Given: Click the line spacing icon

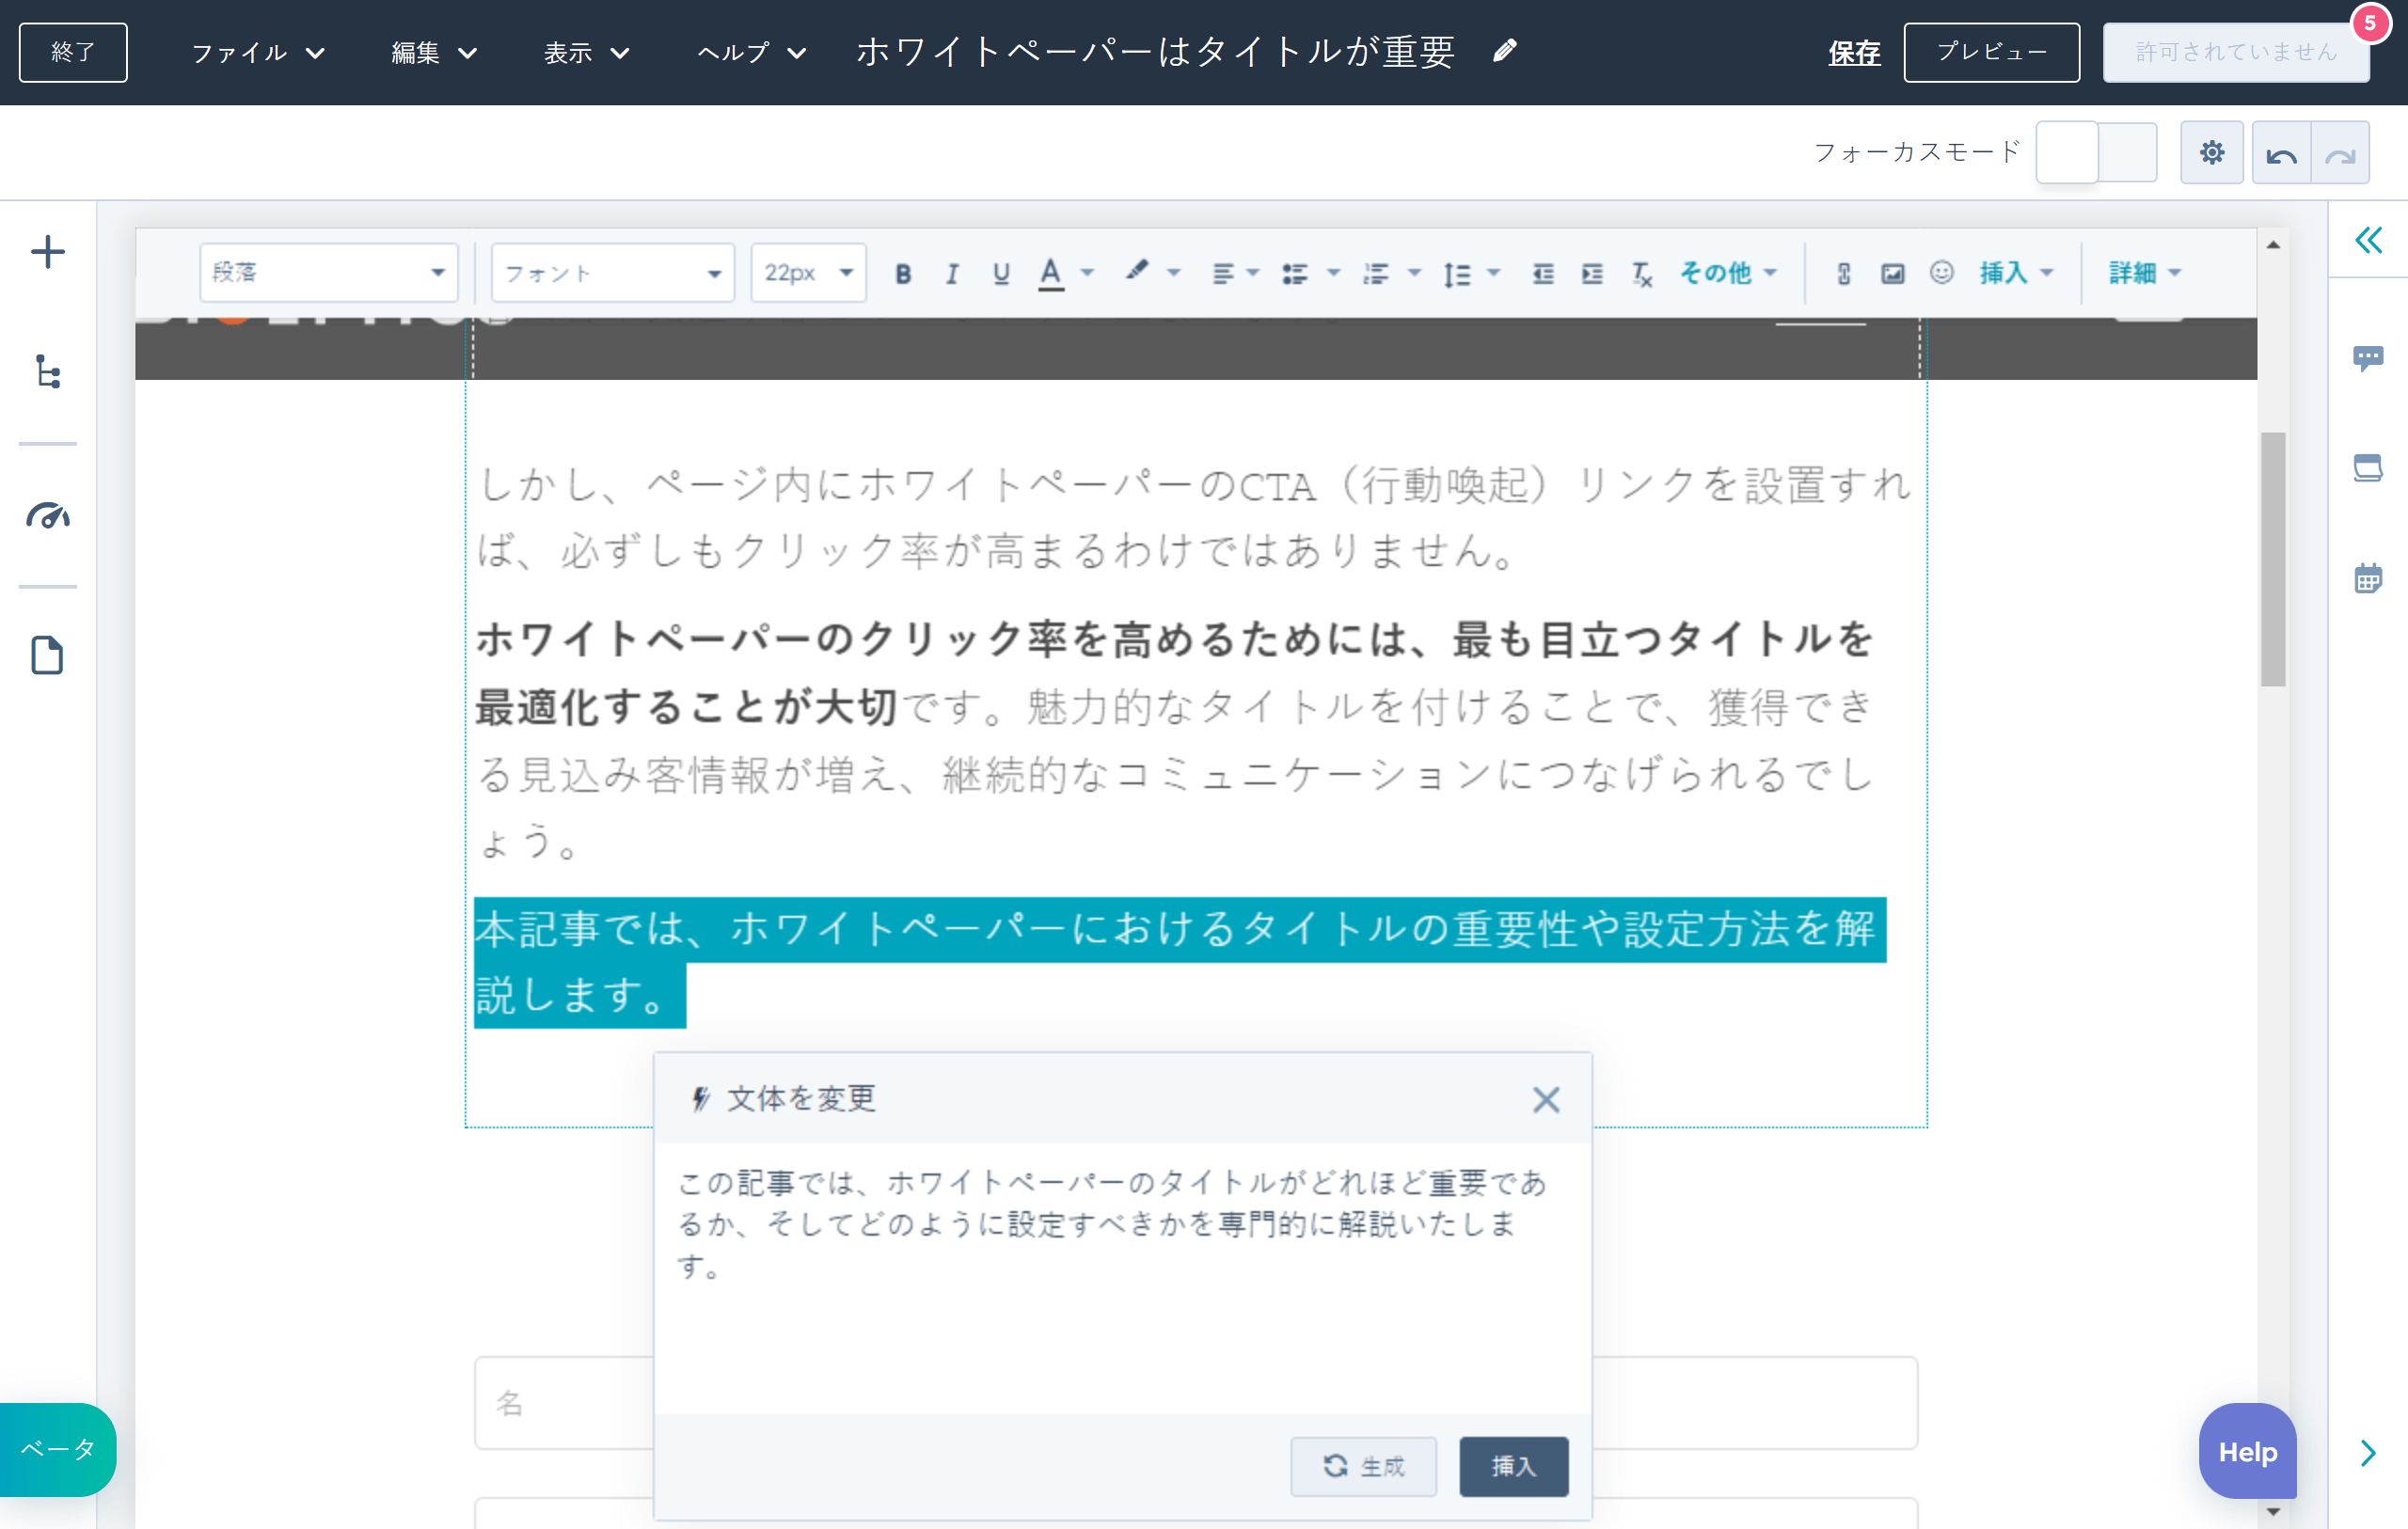Looking at the screenshot, I should 1457,274.
